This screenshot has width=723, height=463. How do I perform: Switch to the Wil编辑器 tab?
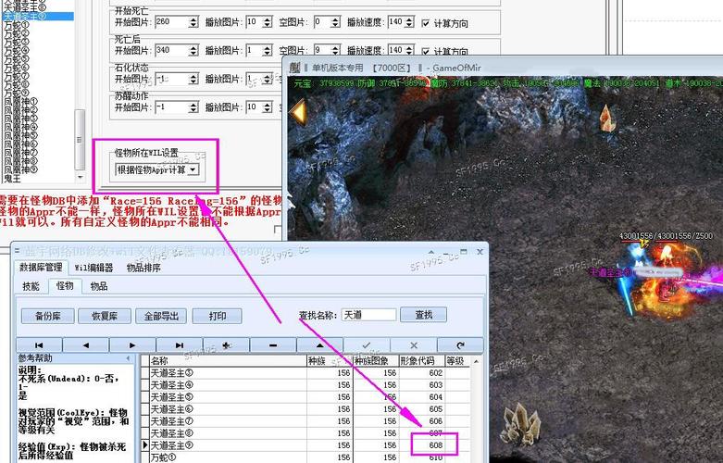(93, 268)
